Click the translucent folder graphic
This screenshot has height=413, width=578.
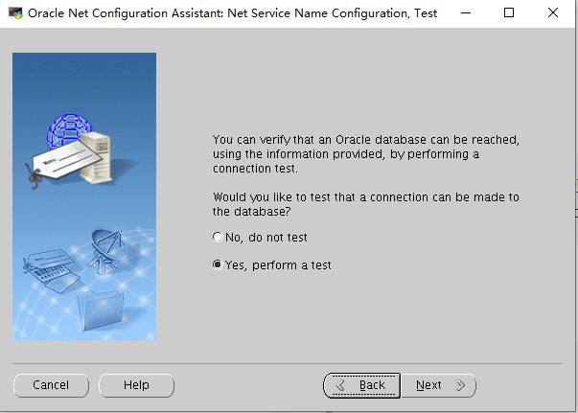click(101, 310)
